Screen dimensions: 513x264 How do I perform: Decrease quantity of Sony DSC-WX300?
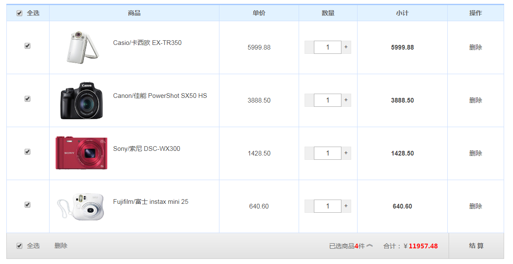tap(309, 153)
